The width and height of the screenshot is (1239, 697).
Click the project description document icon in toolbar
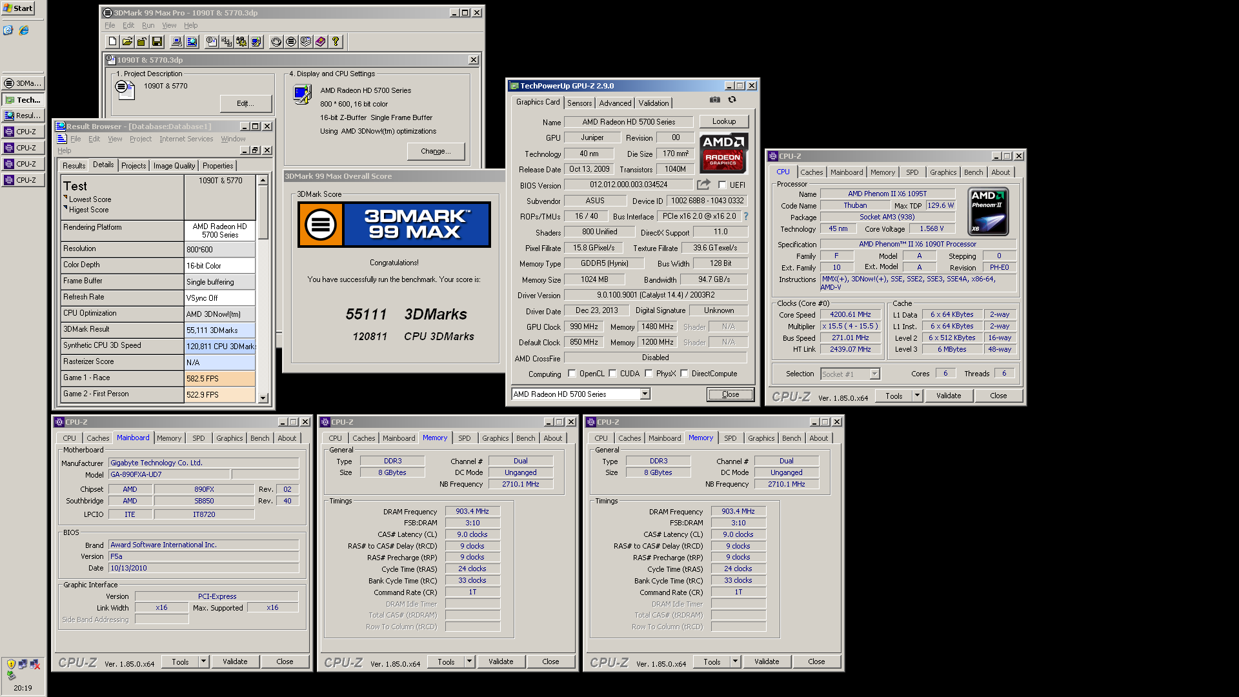tap(212, 42)
